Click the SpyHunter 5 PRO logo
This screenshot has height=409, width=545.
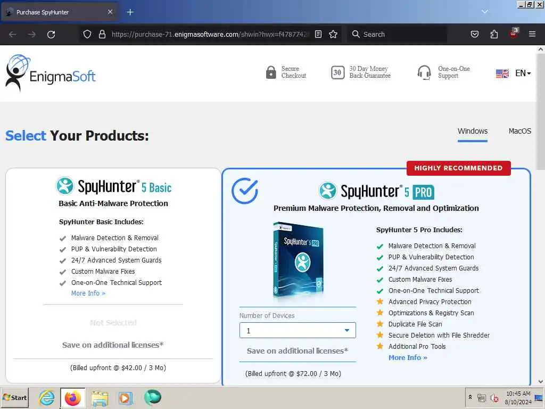(376, 191)
